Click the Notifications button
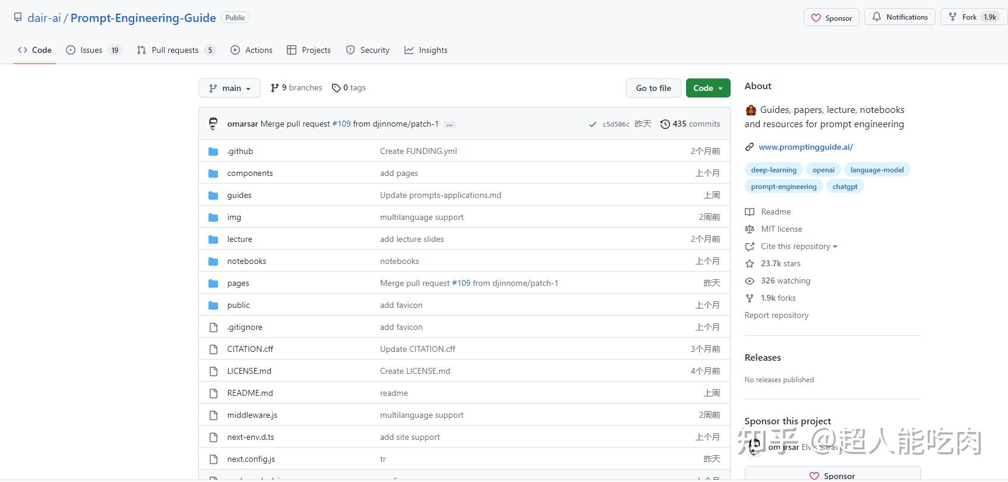This screenshot has height=482, width=1008. pyautogui.click(x=900, y=17)
